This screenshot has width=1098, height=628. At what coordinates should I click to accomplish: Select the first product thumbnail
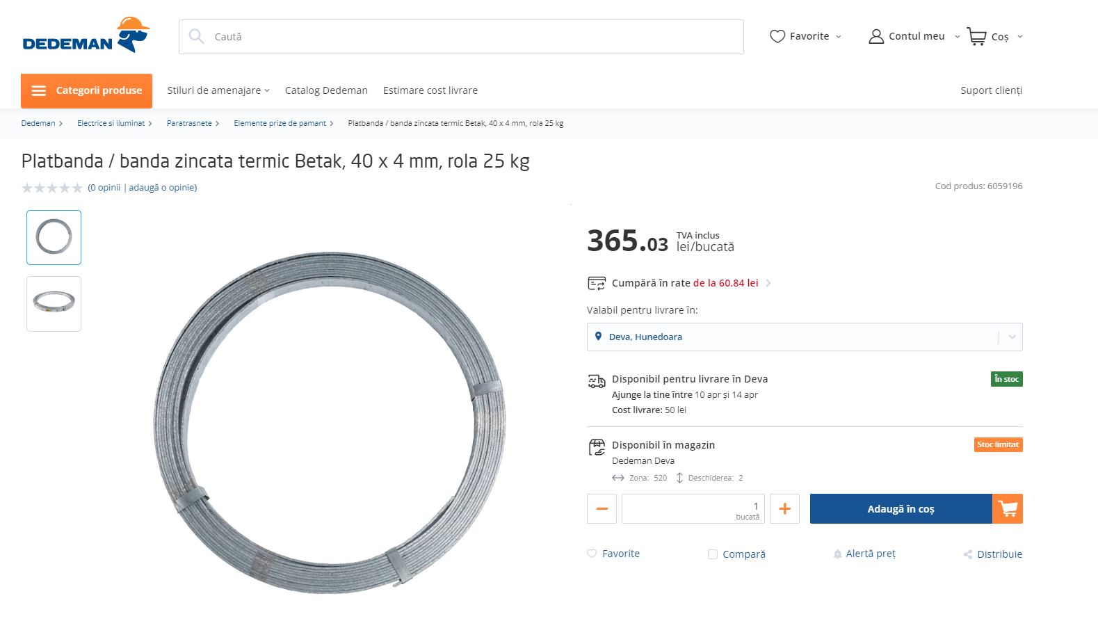[x=54, y=237]
